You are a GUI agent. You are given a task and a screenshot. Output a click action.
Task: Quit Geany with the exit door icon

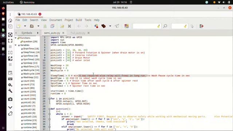click(x=201, y=26)
